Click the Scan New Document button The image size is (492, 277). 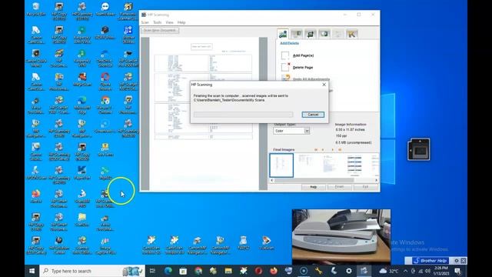pyautogui.click(x=160, y=31)
